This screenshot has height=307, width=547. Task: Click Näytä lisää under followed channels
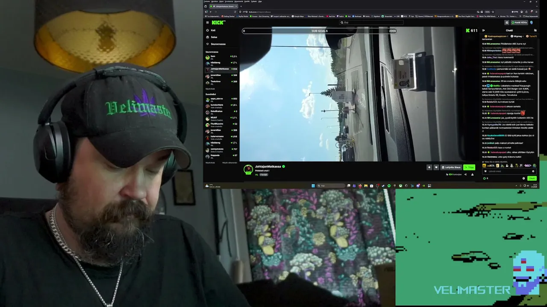coord(210,89)
